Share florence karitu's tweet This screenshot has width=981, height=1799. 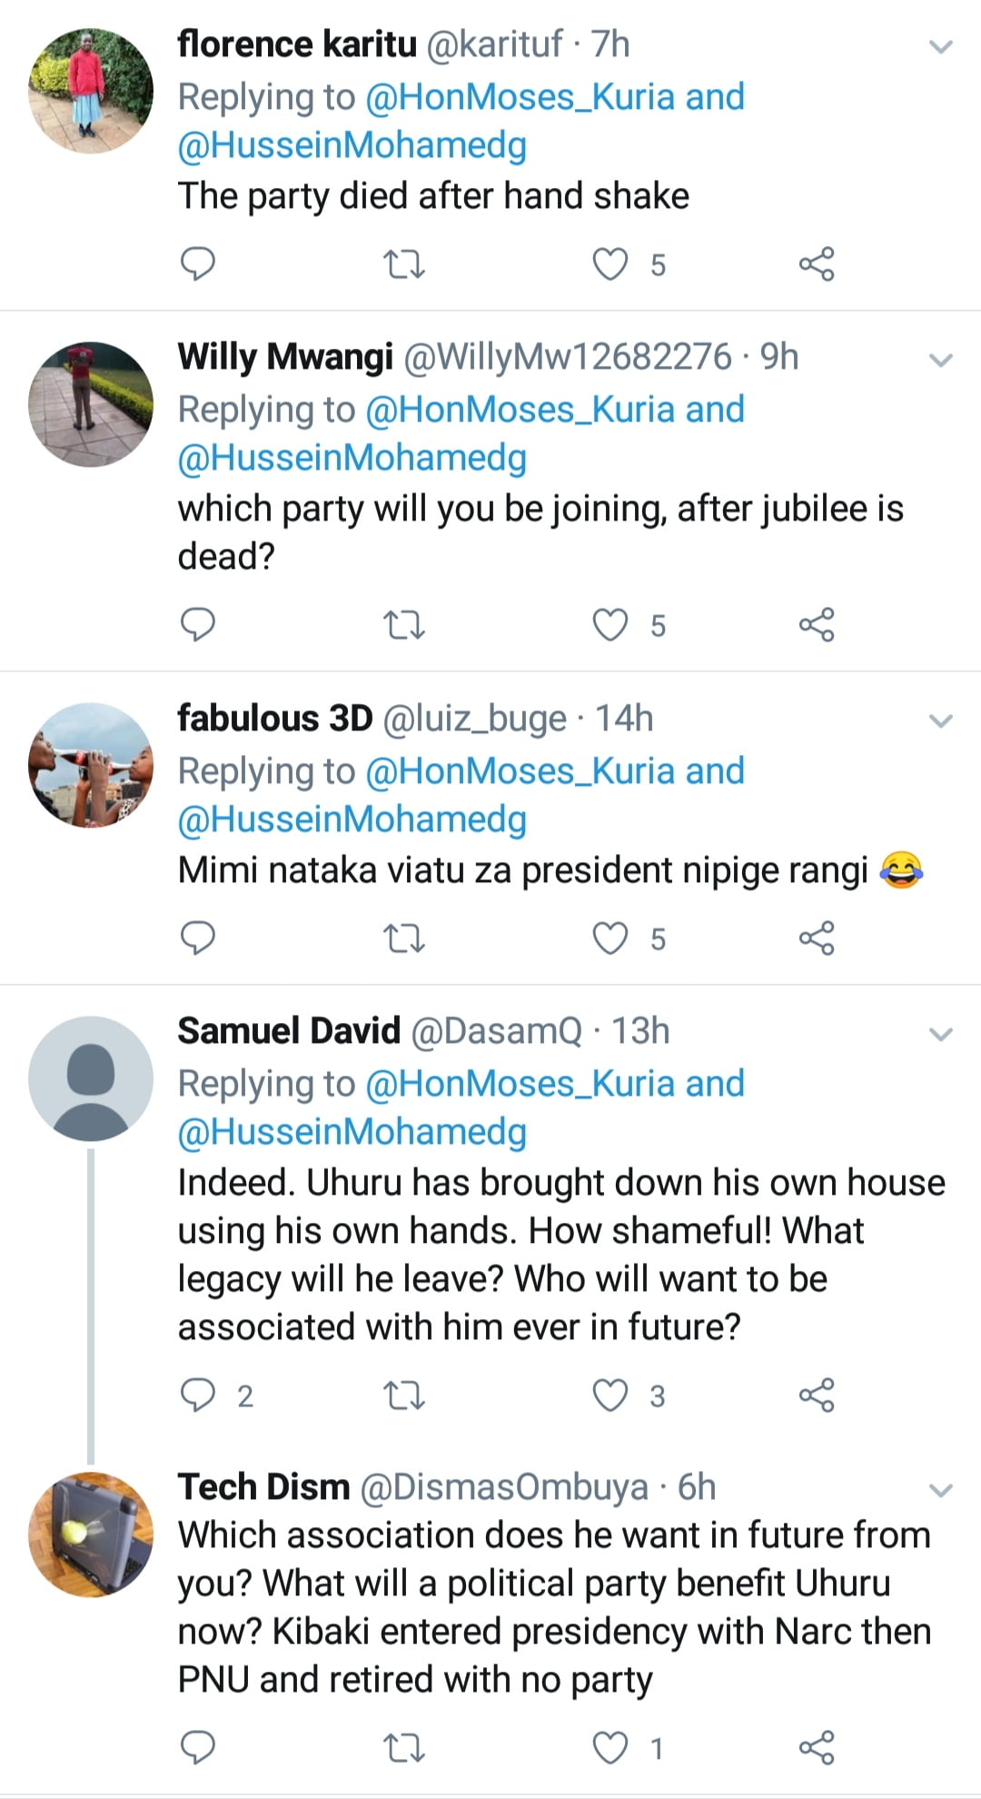click(x=816, y=264)
